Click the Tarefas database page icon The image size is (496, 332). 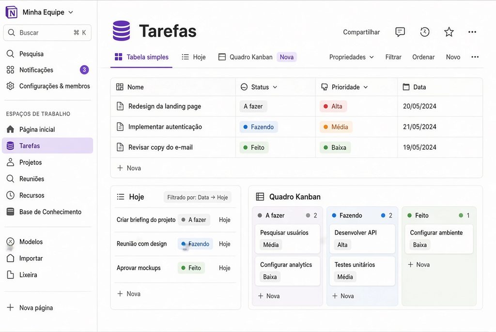click(121, 31)
